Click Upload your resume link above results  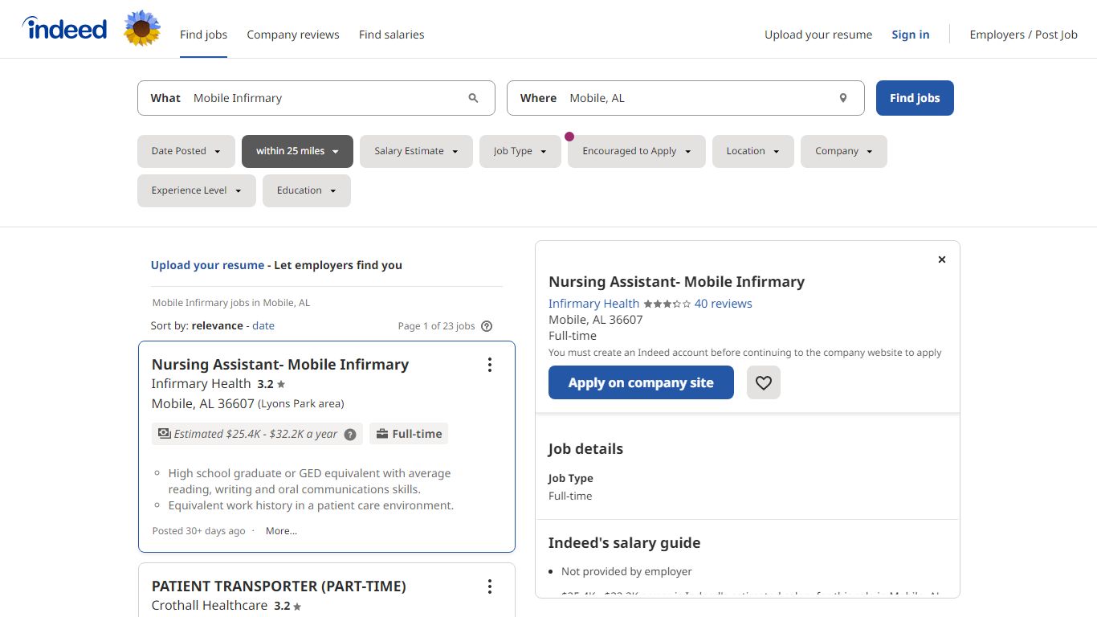[207, 265]
